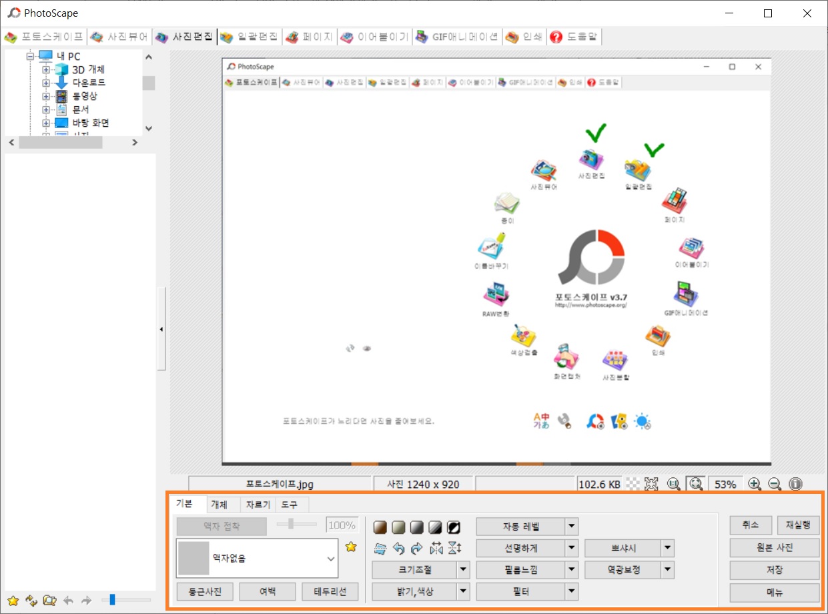Apply the black-white diagonal negative icon

pyautogui.click(x=454, y=527)
